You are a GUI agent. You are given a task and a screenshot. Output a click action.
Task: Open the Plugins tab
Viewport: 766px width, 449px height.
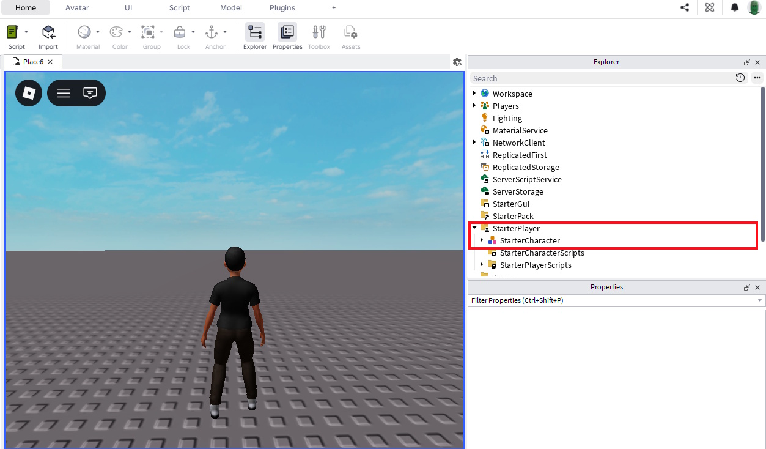(282, 8)
